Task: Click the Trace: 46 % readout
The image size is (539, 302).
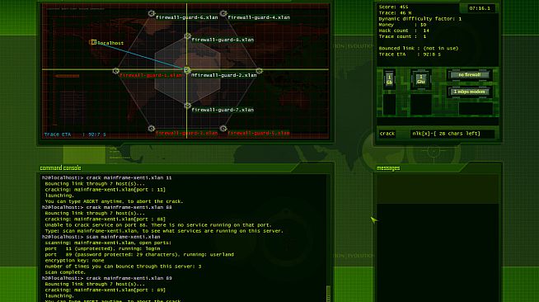Action: [396, 12]
